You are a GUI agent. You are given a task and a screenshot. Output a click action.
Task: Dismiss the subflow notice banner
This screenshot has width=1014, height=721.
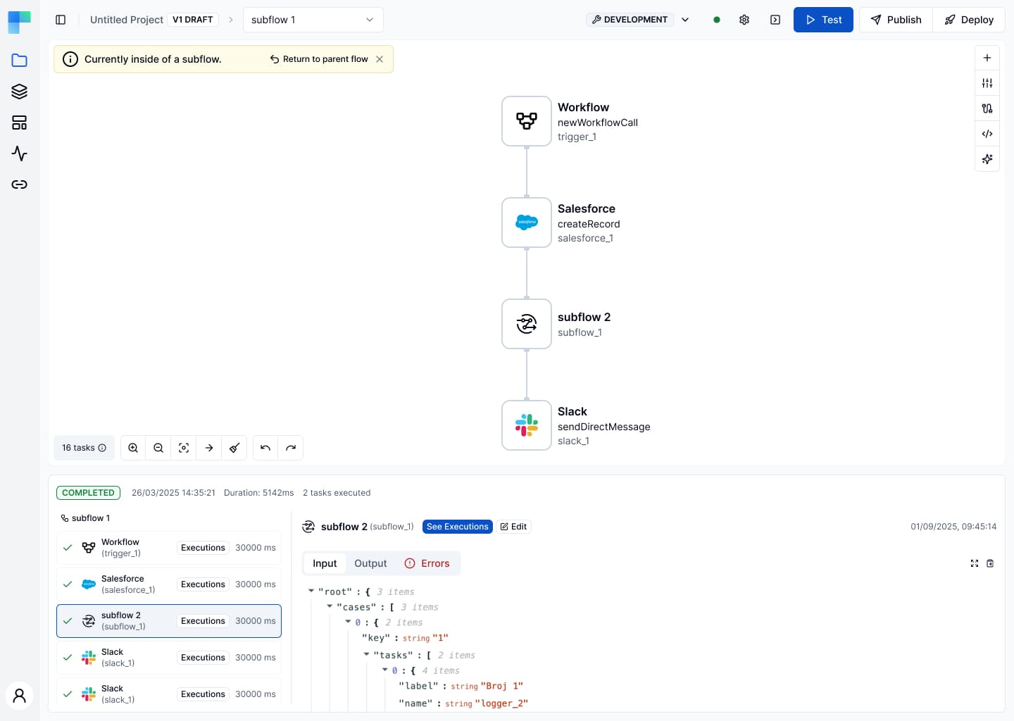tap(380, 59)
